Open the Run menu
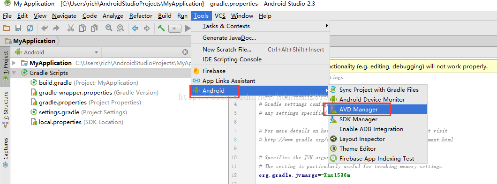The width and height of the screenshot is (497, 184). [182, 16]
